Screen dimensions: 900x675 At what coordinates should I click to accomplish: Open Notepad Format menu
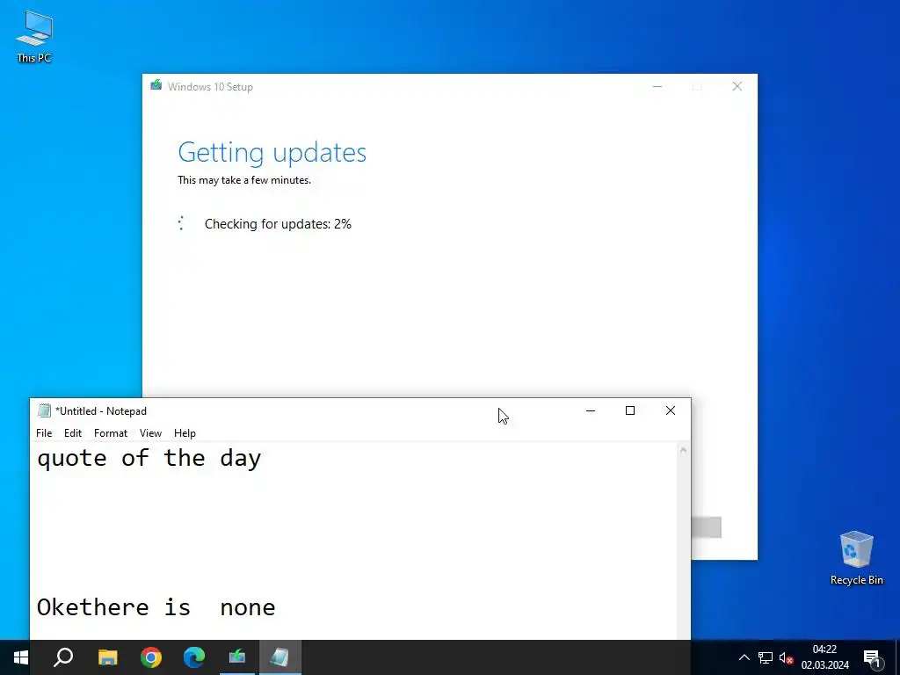point(110,432)
